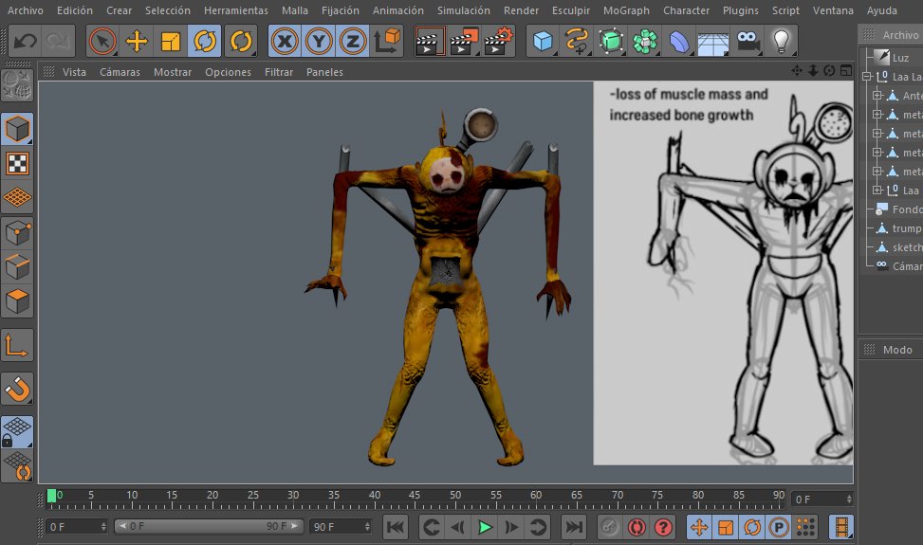
Task: Toggle Z axis lock
Action: (x=353, y=41)
